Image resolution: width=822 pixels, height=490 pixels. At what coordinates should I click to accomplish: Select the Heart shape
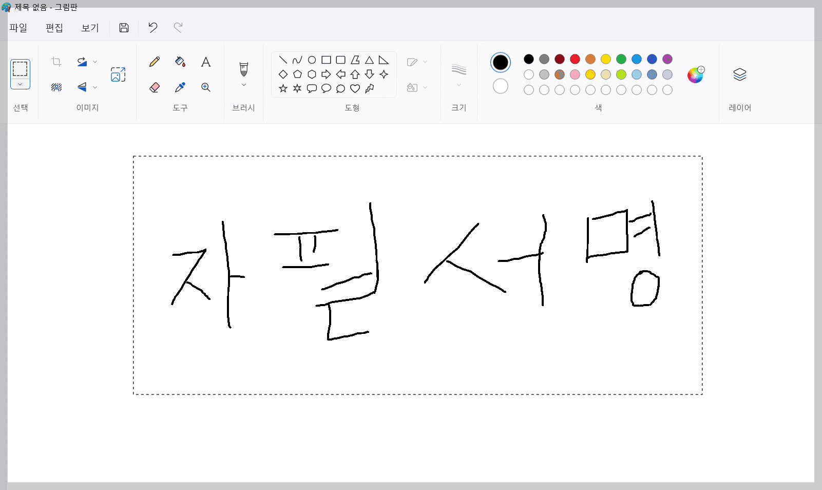point(354,89)
